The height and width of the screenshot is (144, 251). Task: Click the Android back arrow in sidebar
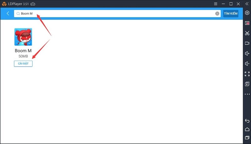[x=247, y=121]
